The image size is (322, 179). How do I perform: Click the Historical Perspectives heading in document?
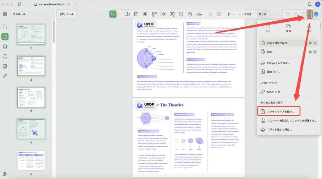pos(147,77)
